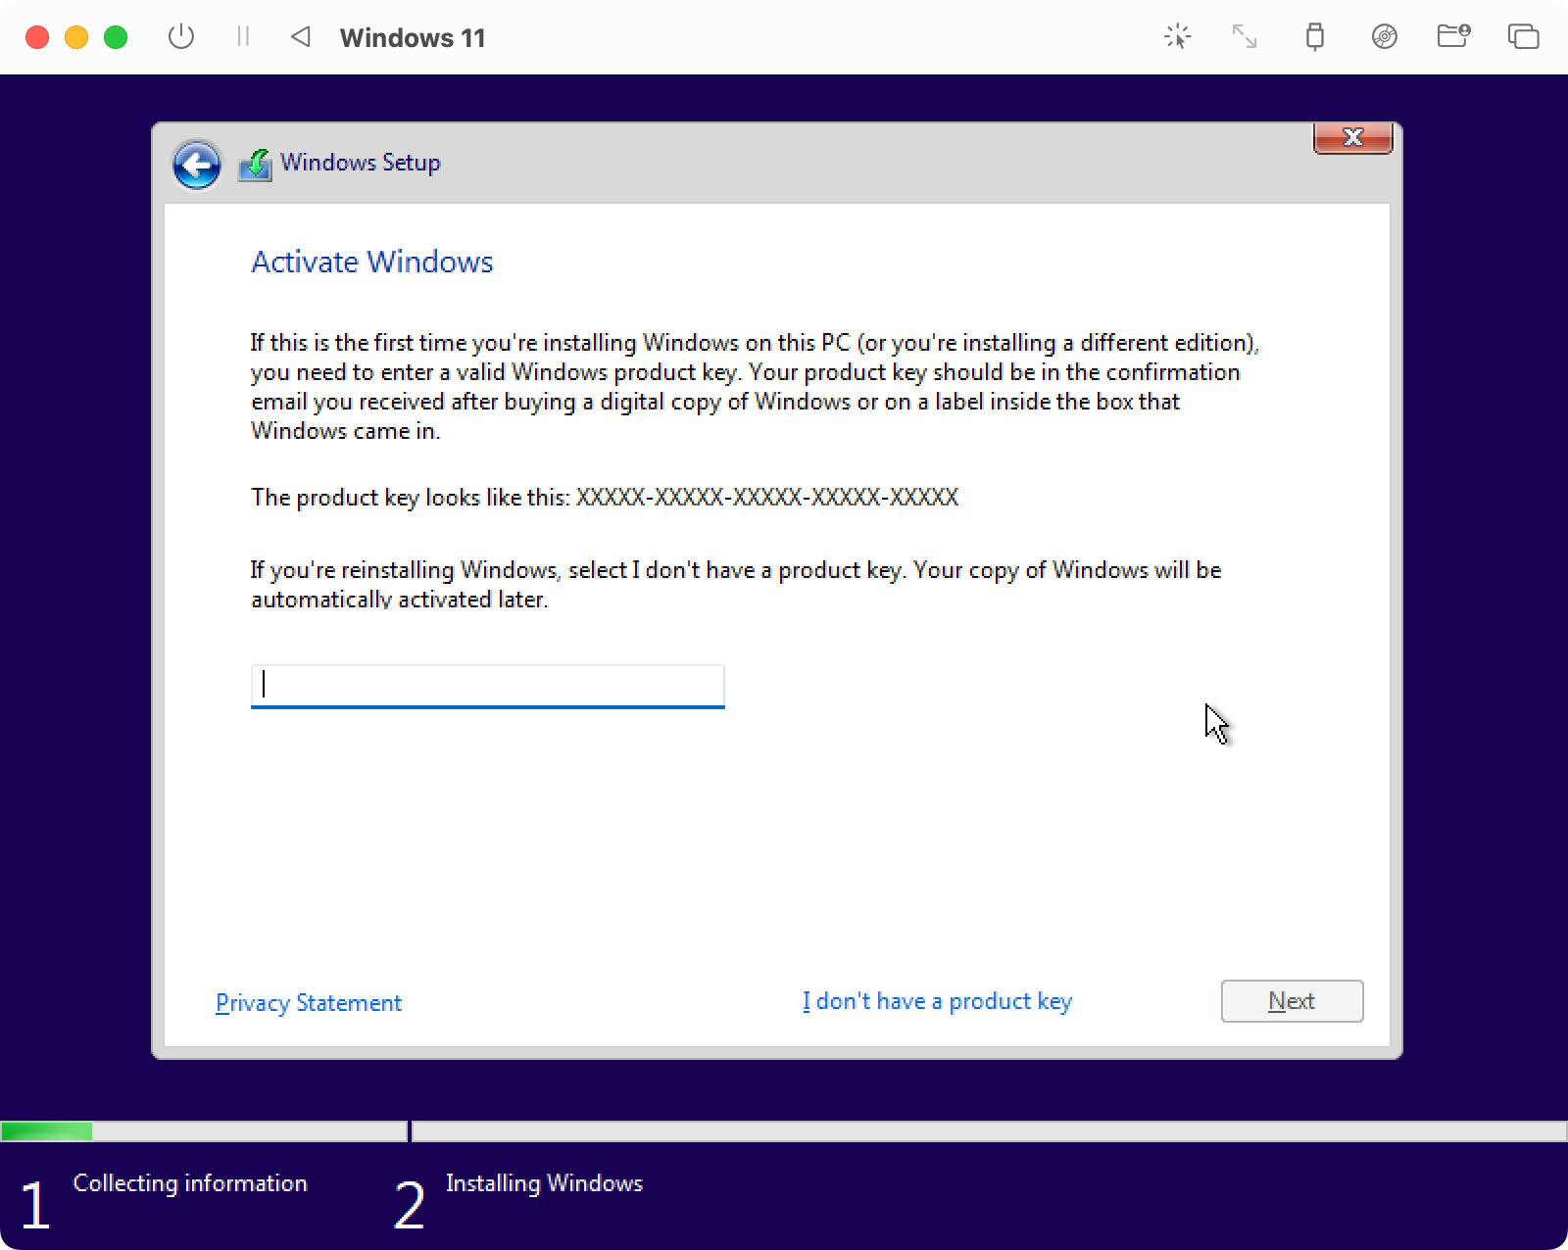Click the VM power button icon
The width and height of the screenshot is (1568, 1250).
(181, 37)
